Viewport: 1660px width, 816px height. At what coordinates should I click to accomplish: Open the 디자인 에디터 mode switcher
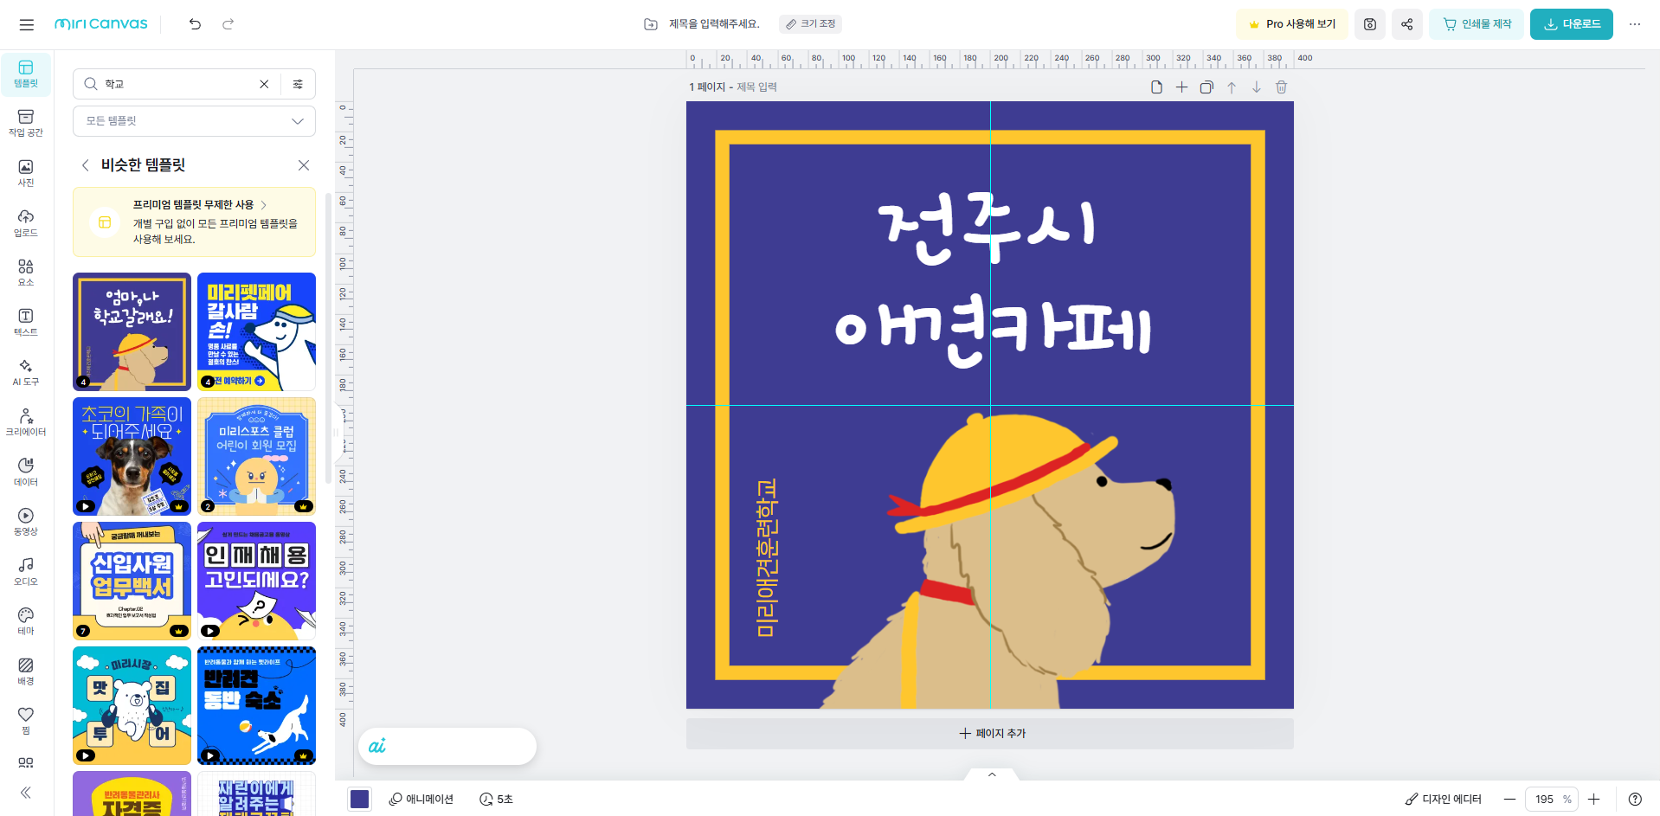tap(1443, 800)
